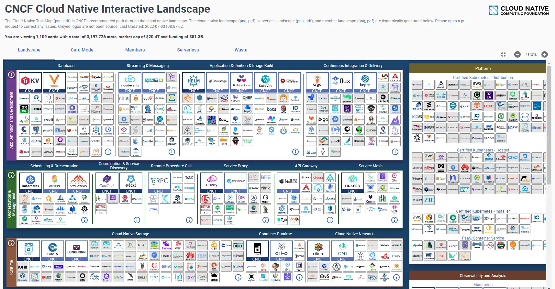Zoom in the landscape with plus button
Screen dimensions: 555x289
[545, 54]
